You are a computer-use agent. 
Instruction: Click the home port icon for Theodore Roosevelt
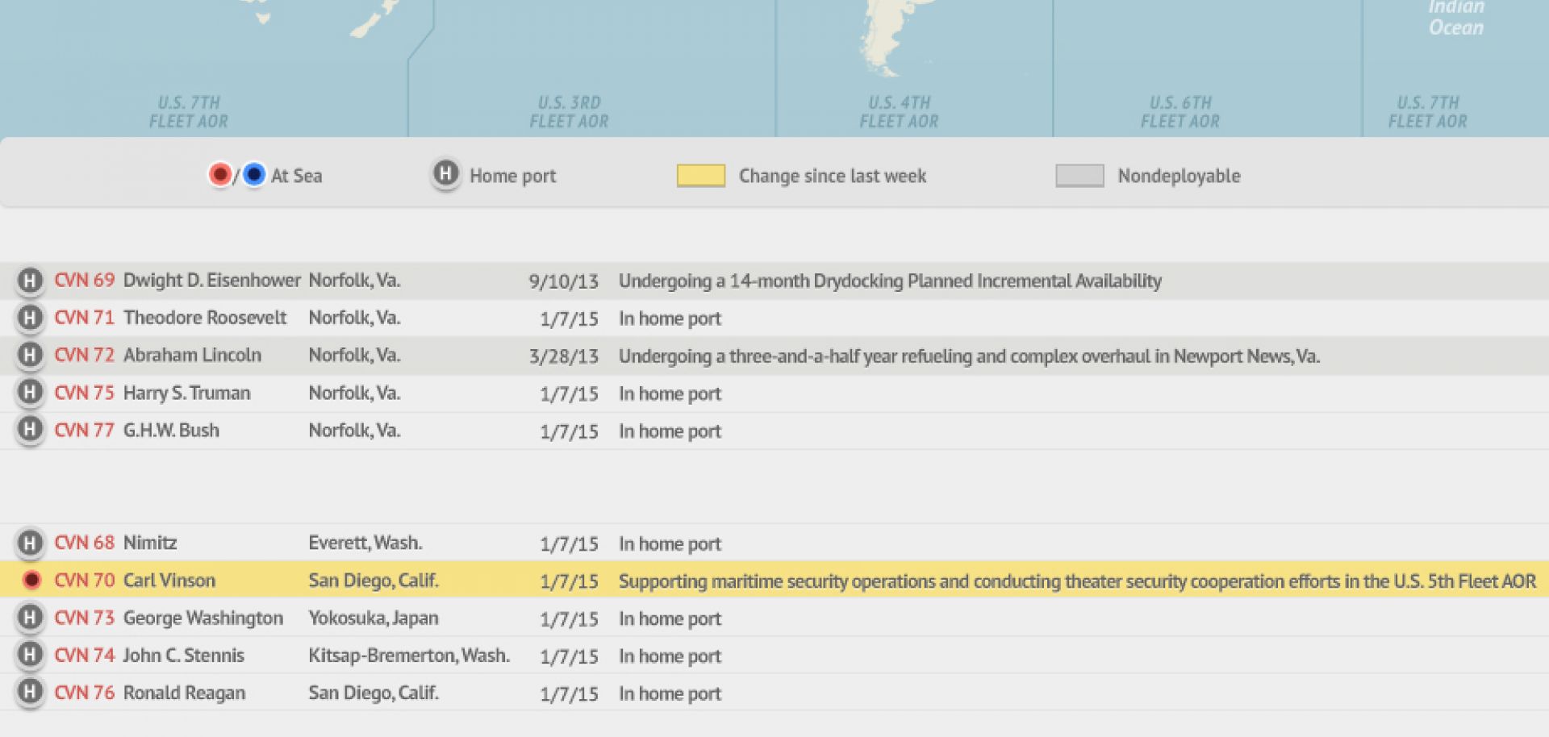(30, 318)
